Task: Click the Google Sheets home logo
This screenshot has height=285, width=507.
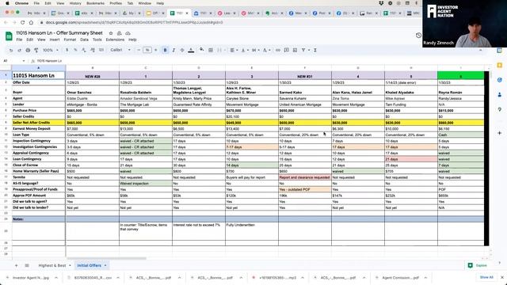Action: pos(9,36)
